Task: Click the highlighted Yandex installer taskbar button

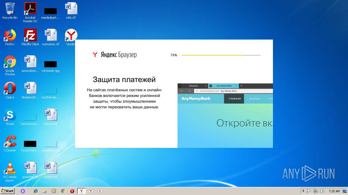Action: tap(82, 191)
